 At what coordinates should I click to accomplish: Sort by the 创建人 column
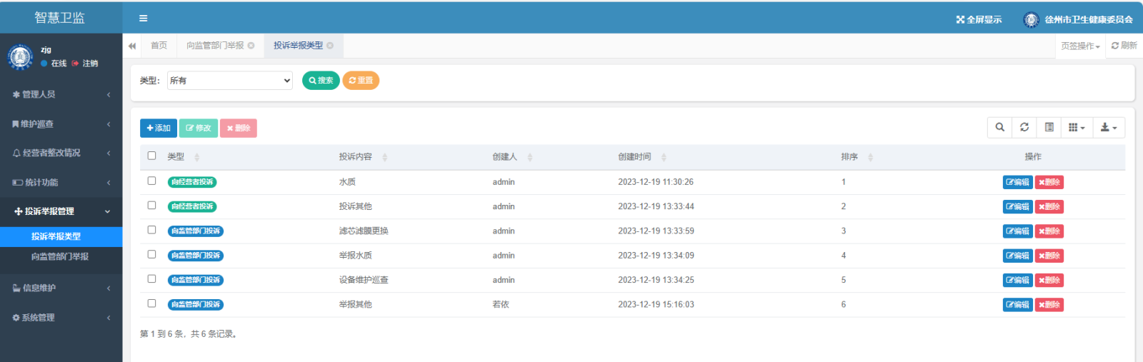(530, 157)
